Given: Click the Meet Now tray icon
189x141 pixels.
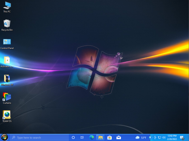Looking at the screenshot, I should pyautogui.click(x=155, y=137).
